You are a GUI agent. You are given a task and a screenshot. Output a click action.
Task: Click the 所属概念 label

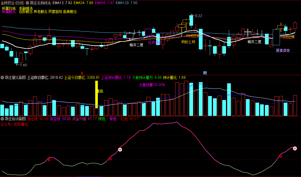tap(9, 12)
